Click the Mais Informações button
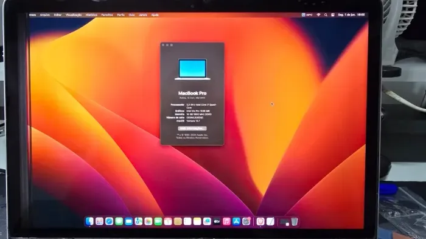 pyautogui.click(x=192, y=129)
